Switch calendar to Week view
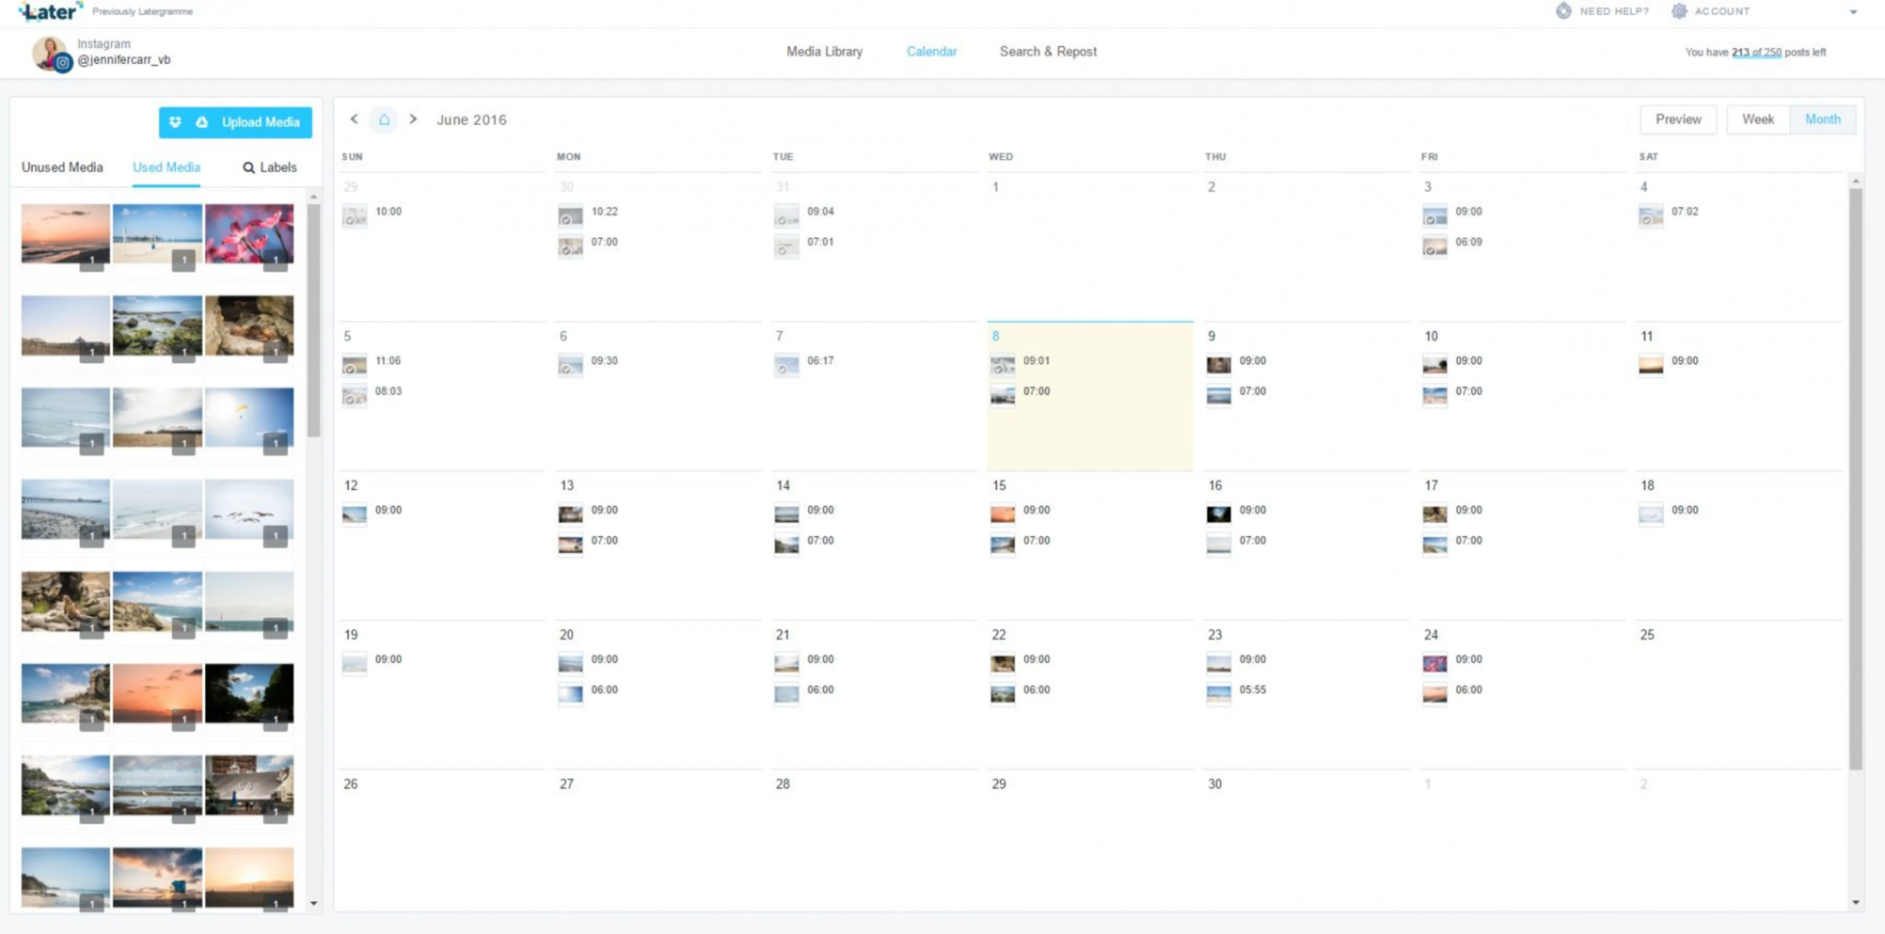The width and height of the screenshot is (1885, 934). (1758, 118)
